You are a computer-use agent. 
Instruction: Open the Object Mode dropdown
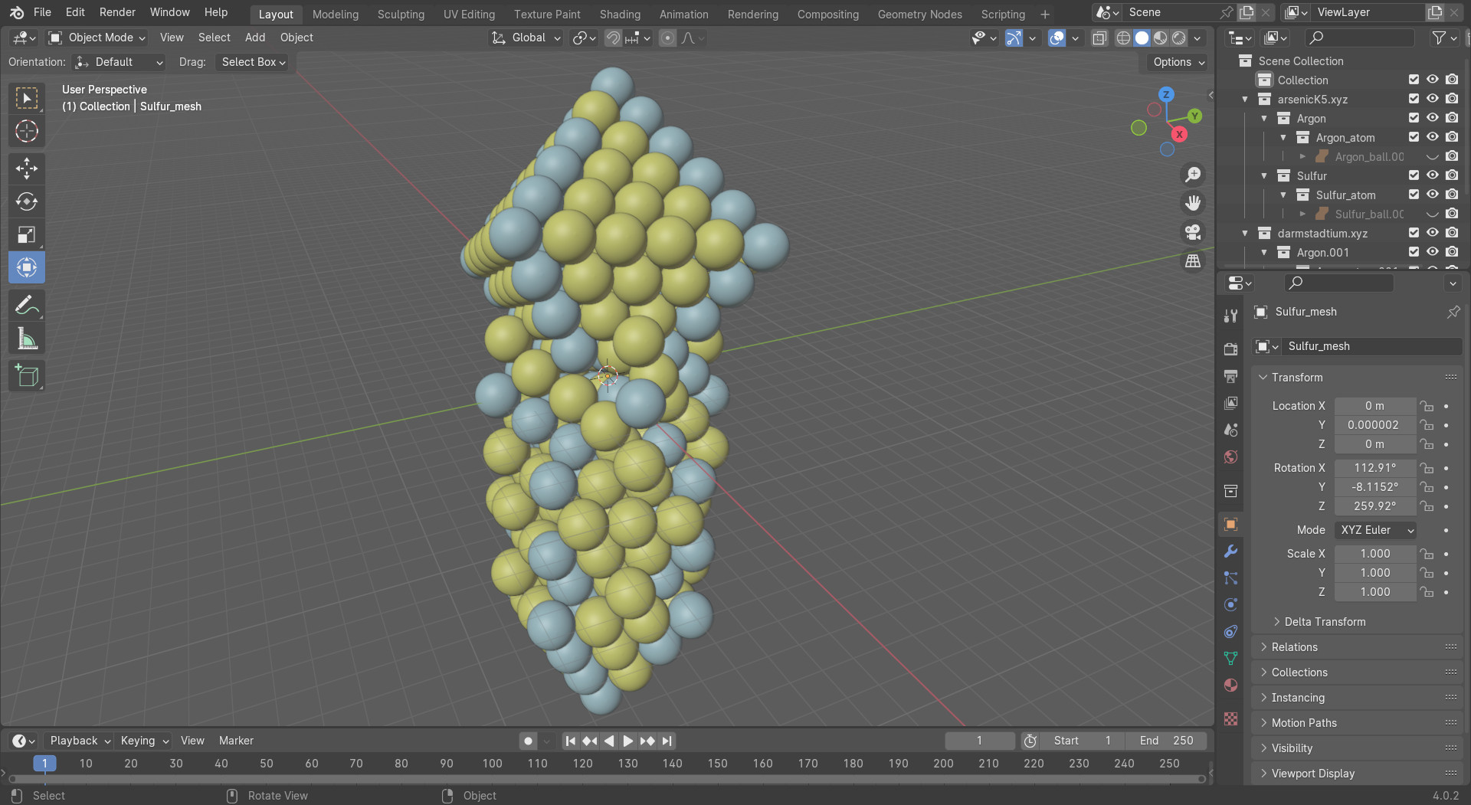(x=97, y=38)
